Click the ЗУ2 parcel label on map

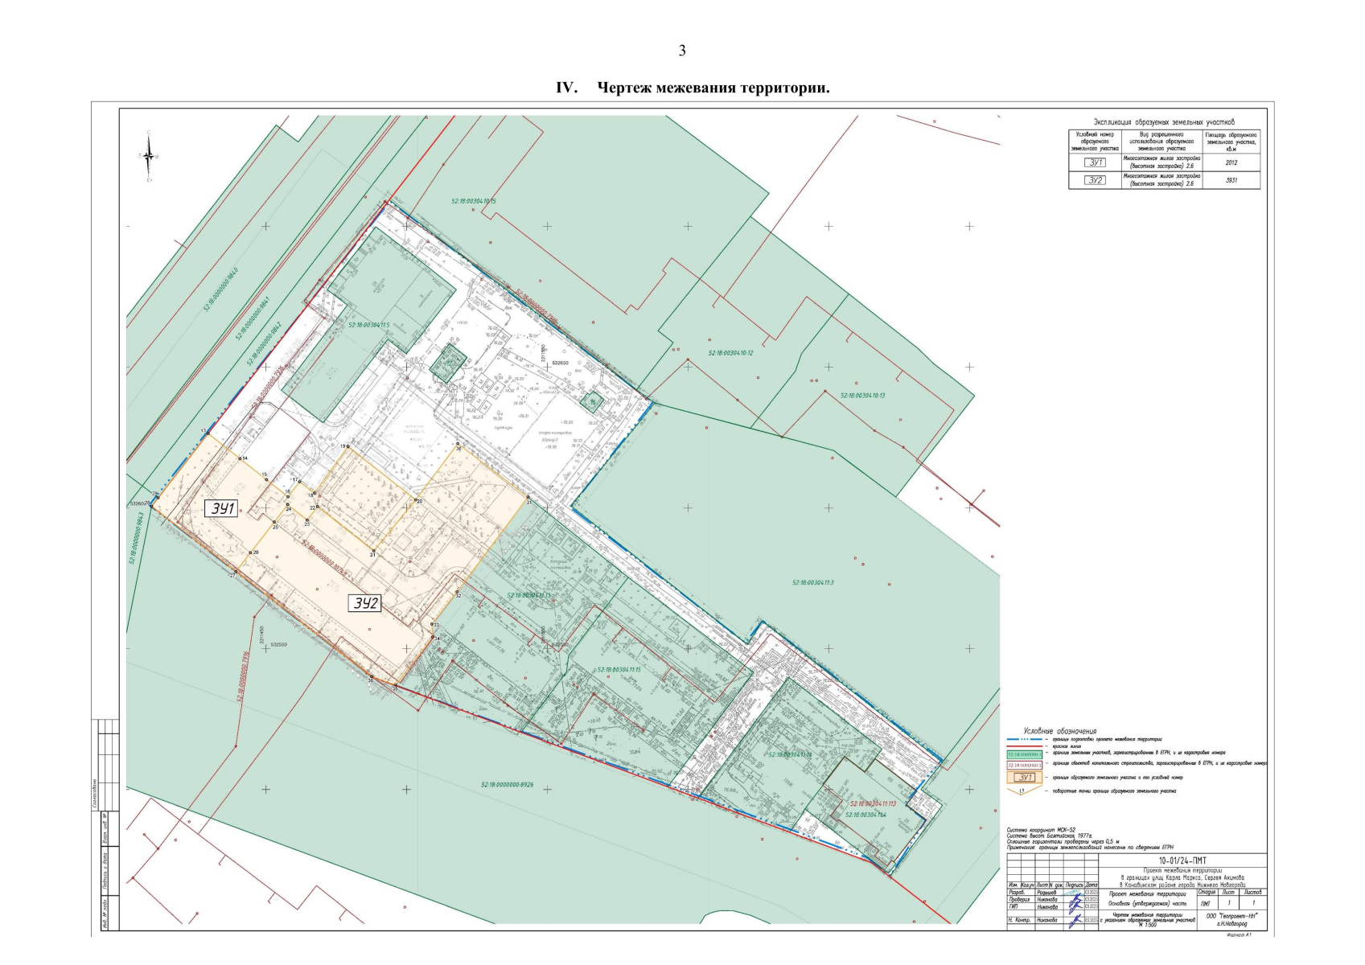click(x=364, y=603)
